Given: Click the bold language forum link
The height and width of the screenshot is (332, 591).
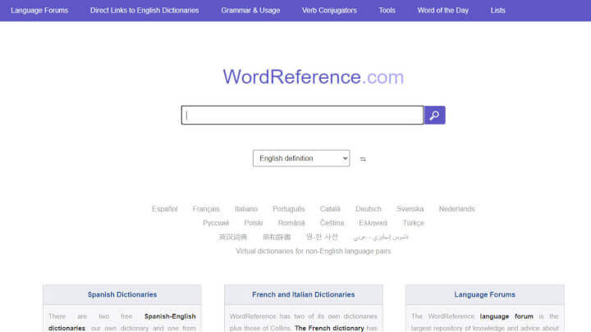Looking at the screenshot, I should 506,316.
